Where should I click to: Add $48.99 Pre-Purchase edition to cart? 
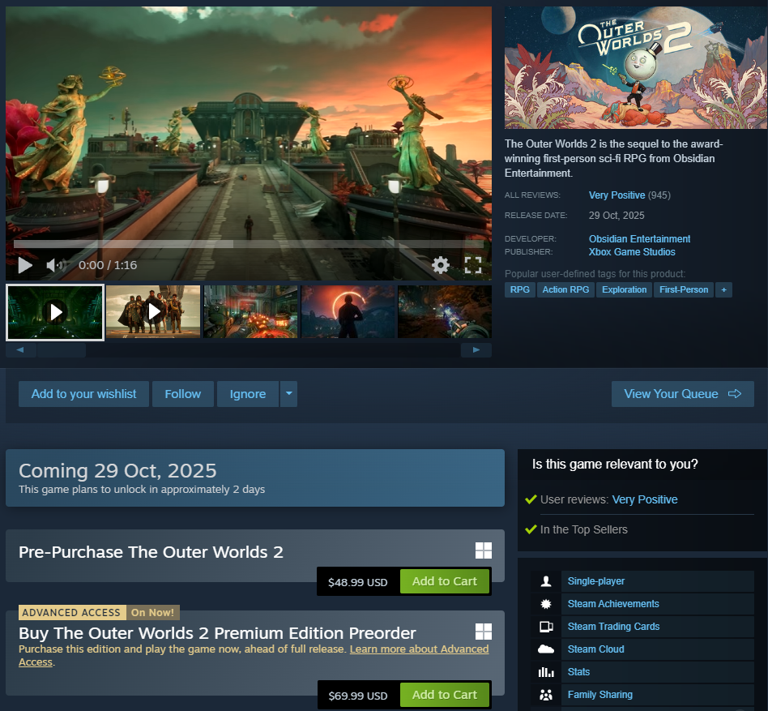pyautogui.click(x=444, y=581)
